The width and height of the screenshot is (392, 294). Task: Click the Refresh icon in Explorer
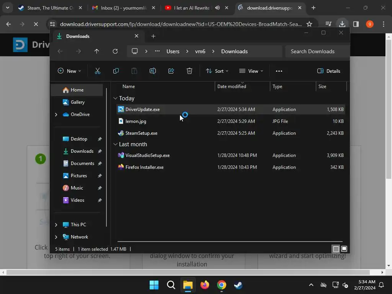pos(115,51)
